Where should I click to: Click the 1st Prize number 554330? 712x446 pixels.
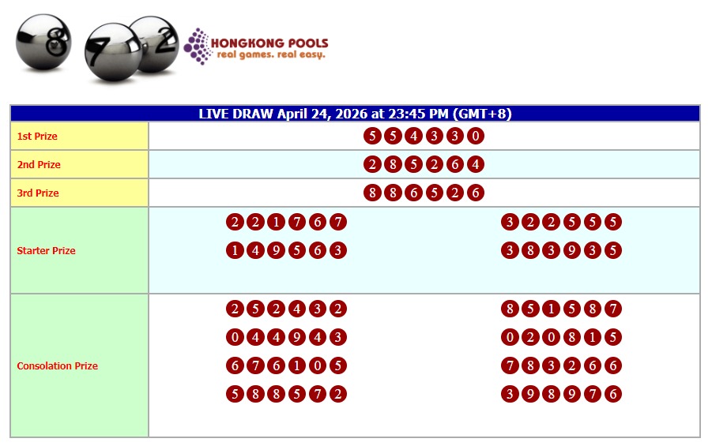click(424, 136)
